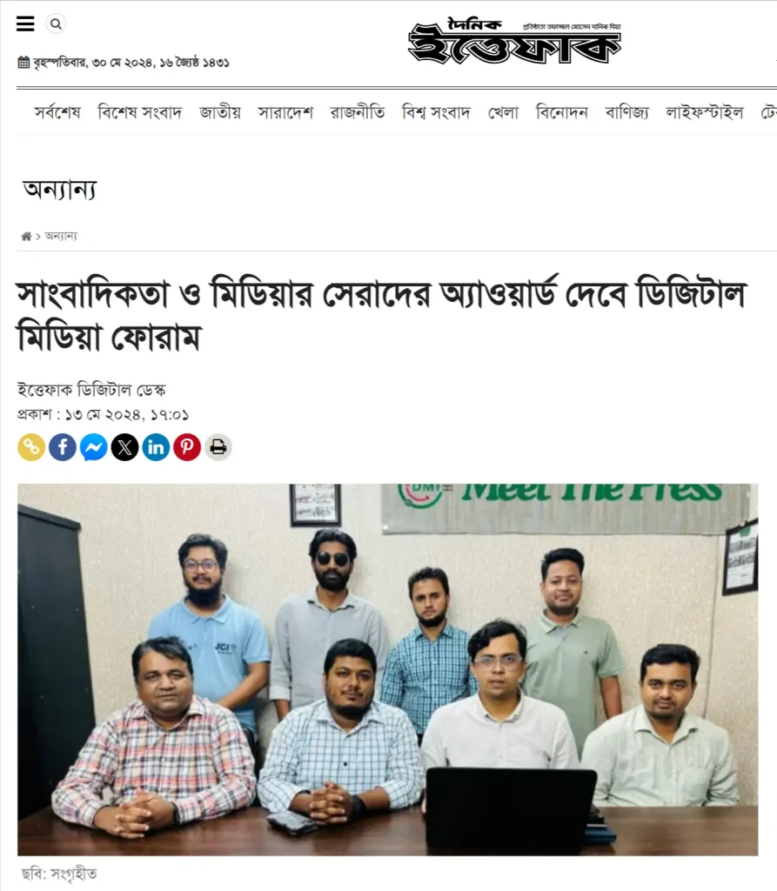Go to খেলা section

pyautogui.click(x=503, y=112)
